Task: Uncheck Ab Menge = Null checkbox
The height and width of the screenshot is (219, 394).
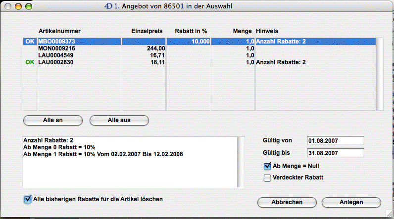Action: tap(268, 167)
